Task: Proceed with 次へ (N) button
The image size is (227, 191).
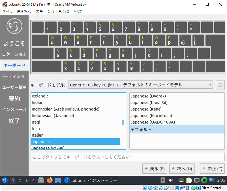Action: (x=182, y=169)
